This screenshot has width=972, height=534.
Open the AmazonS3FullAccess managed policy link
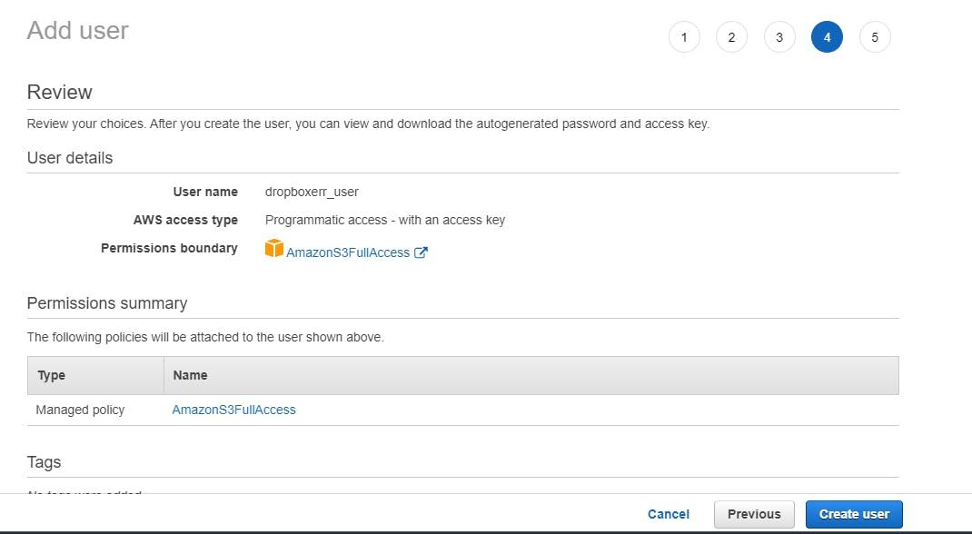(233, 410)
